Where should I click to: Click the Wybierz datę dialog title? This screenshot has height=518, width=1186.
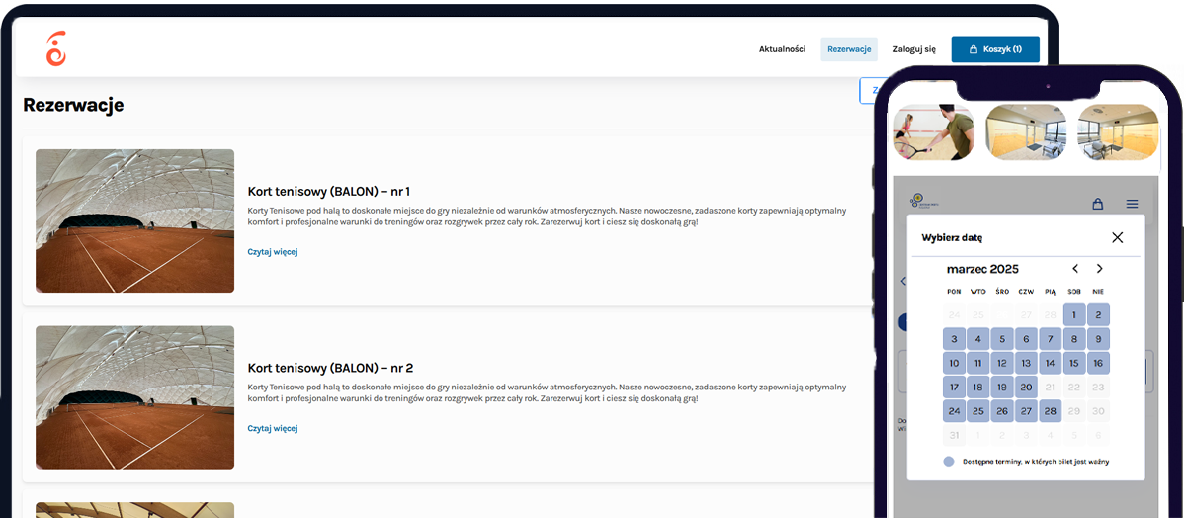952,238
